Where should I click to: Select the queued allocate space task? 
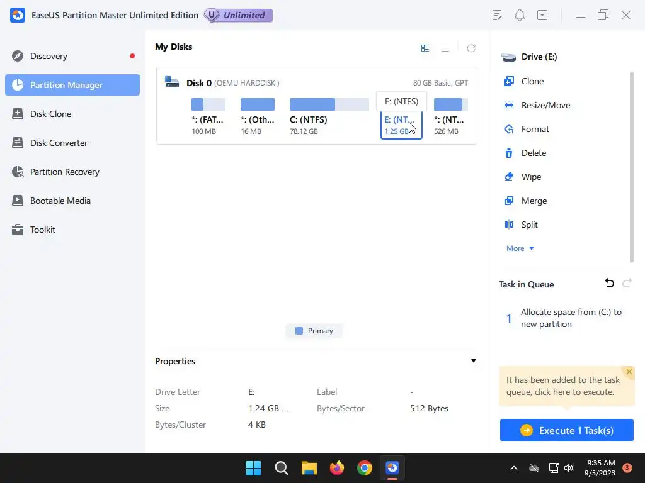(x=566, y=318)
